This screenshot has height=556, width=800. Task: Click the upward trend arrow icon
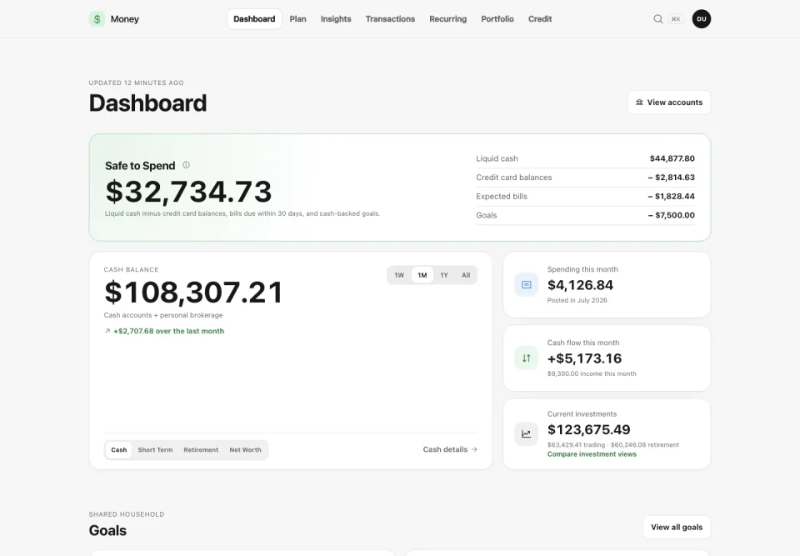click(107, 331)
